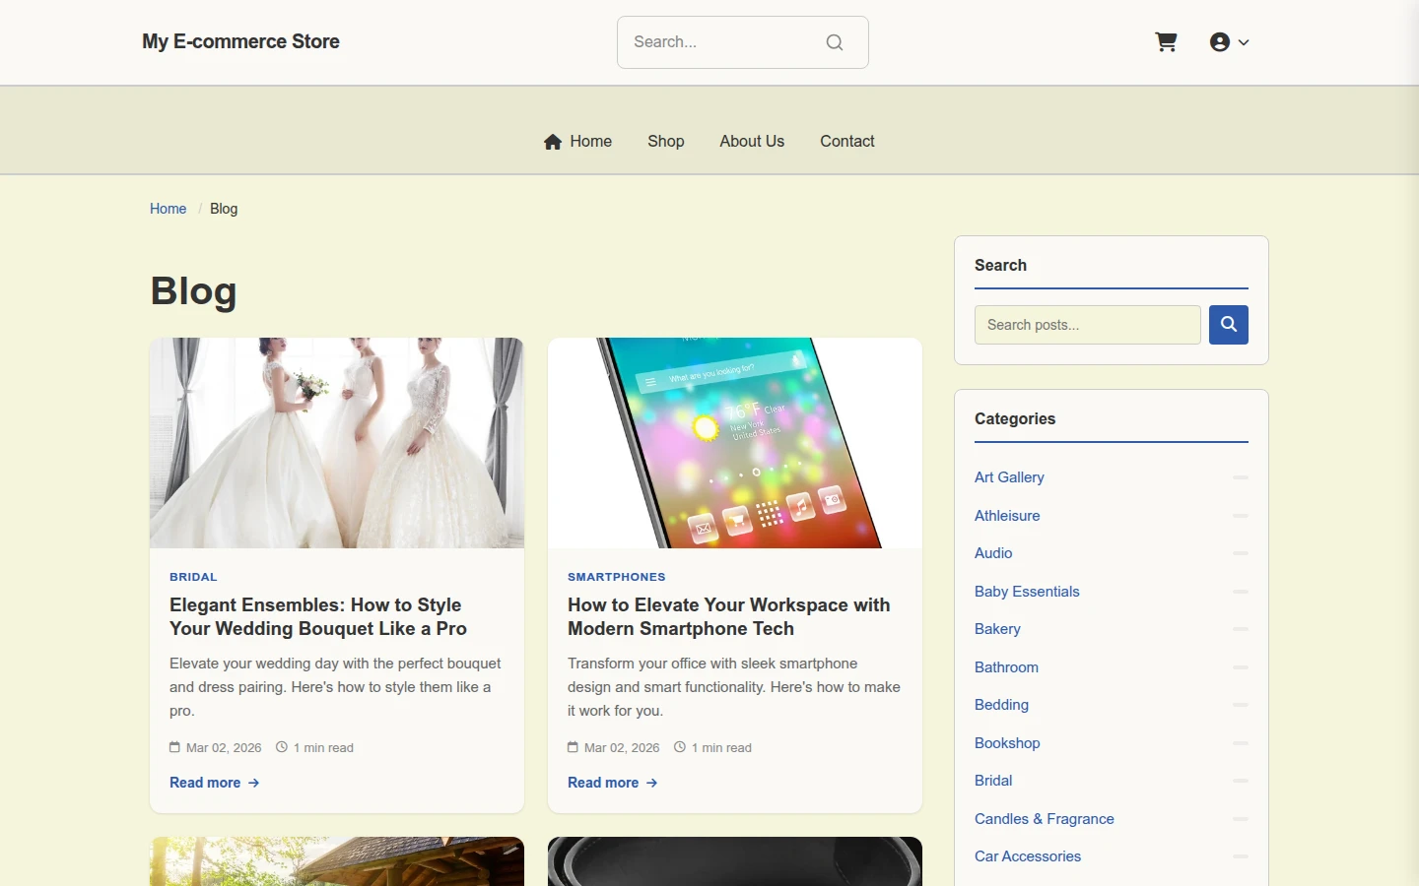
Task: Click arrow next to smartphone post Read more
Action: (652, 783)
